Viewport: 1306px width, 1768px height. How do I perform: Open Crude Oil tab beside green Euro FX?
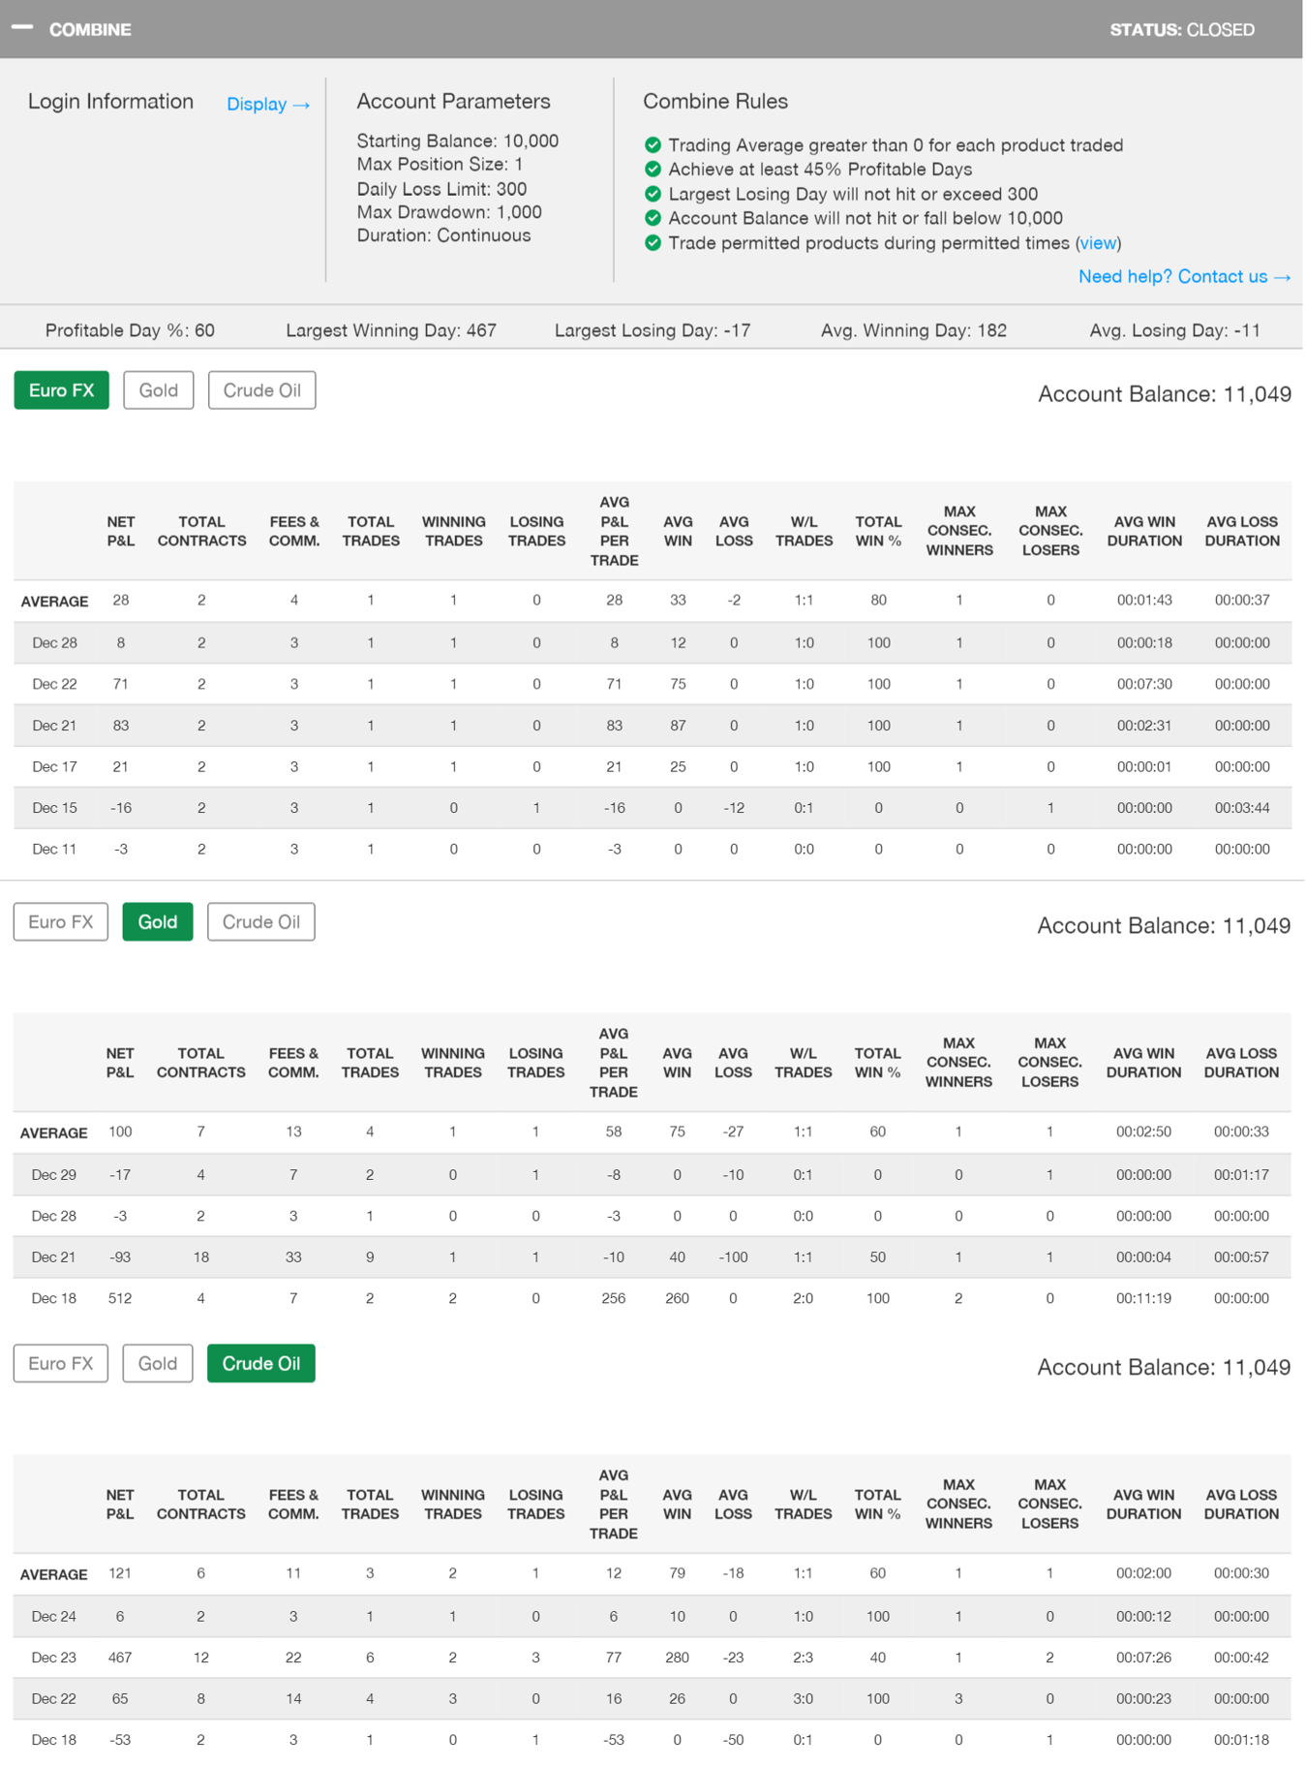click(261, 390)
